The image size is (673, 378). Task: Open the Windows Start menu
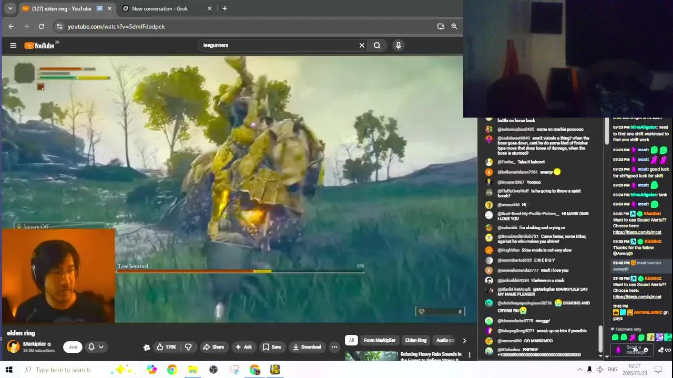click(8, 370)
